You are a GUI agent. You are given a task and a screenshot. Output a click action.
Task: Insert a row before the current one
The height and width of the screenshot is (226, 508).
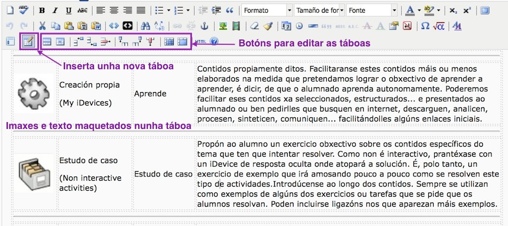coord(79,42)
